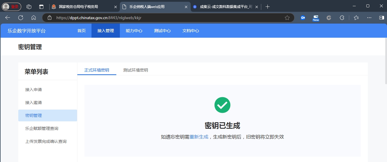Open 乐企赋额管理查询 in the sidebar
The image size is (387, 162).
pos(42,128)
